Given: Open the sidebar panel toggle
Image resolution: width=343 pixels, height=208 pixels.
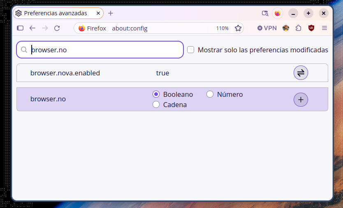Looking at the screenshot, I should pos(20,28).
